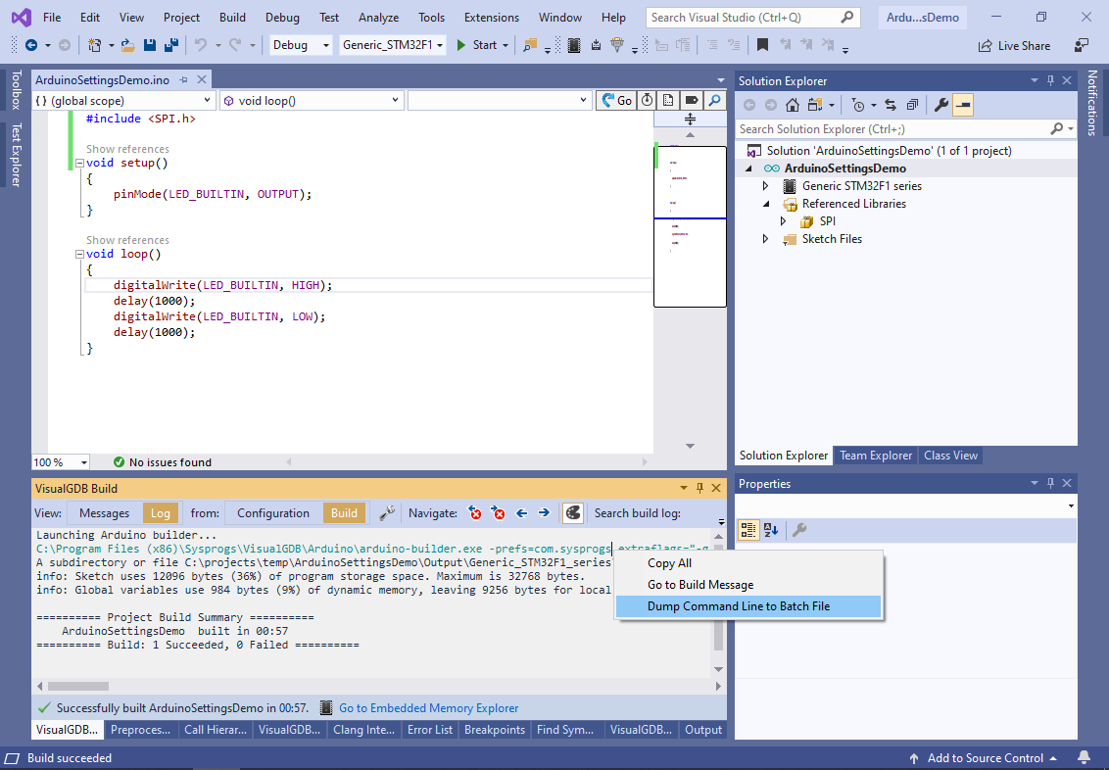Viewport: 1109px width, 770px height.
Task: Go to next error in build log
Action: click(499, 513)
